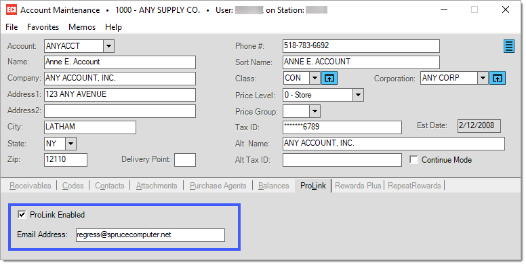Click the Address1 field 123 ANY AVENUE
Screen dimensions: 526x265
[120, 95]
